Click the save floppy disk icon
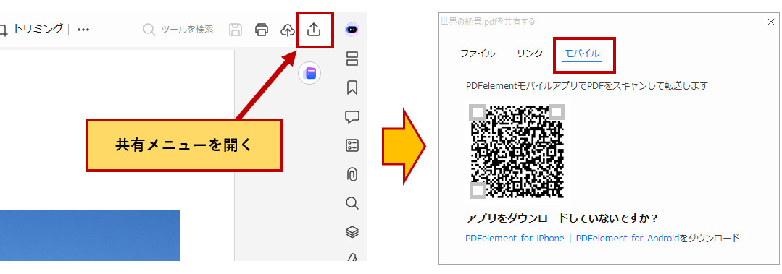 pos(236,30)
